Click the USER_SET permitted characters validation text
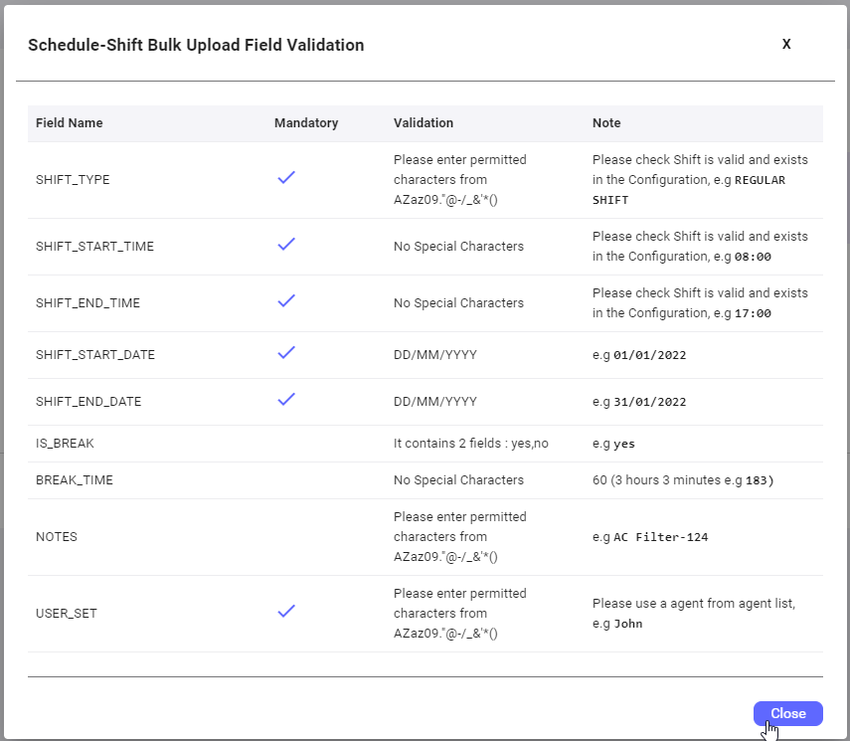This screenshot has width=850, height=741. [459, 613]
